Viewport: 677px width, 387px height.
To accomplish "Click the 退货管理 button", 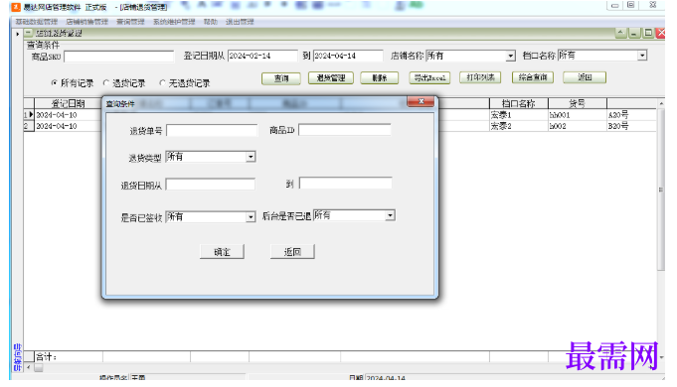I will [331, 77].
